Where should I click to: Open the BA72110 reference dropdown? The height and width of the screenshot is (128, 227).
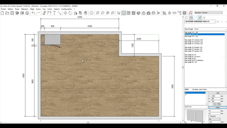coord(196,107)
